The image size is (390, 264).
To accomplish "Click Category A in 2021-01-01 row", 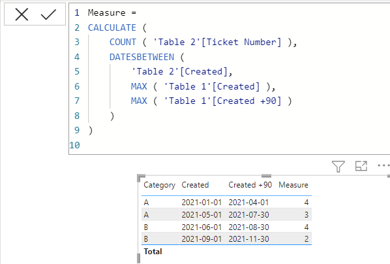I will pyautogui.click(x=146, y=203).
